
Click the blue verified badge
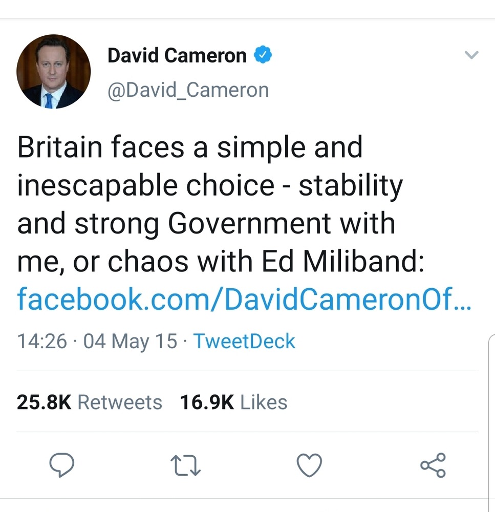(263, 55)
